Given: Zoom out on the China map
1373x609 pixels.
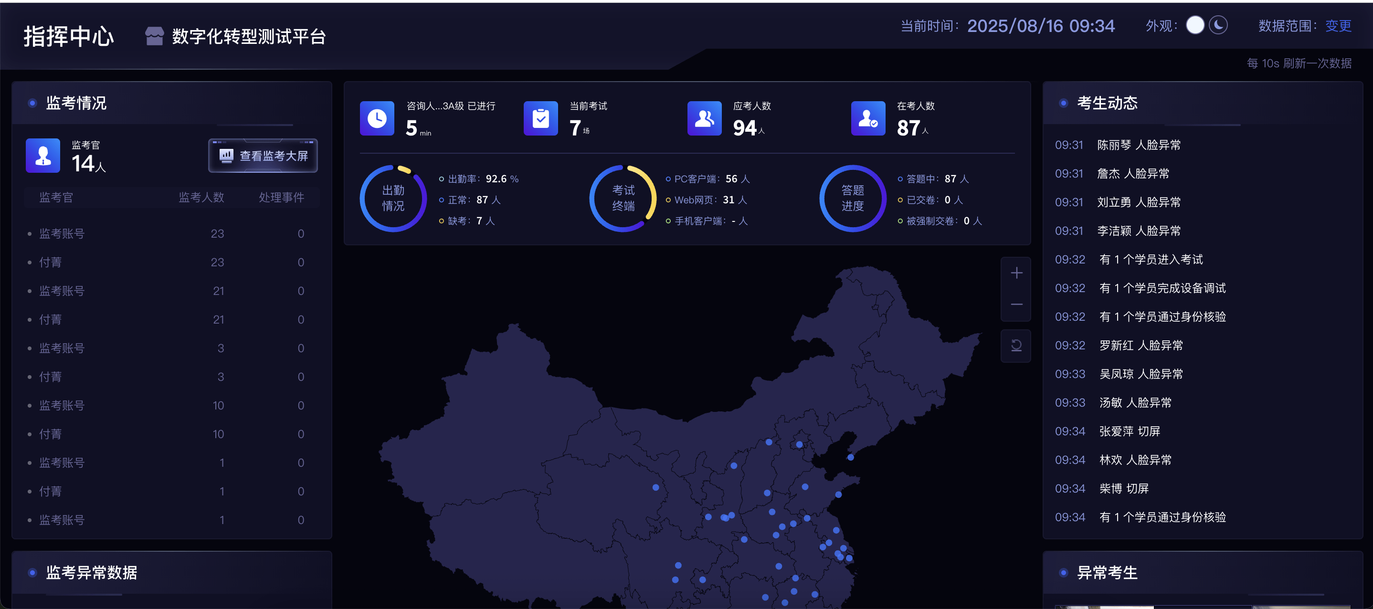Looking at the screenshot, I should click(1016, 305).
